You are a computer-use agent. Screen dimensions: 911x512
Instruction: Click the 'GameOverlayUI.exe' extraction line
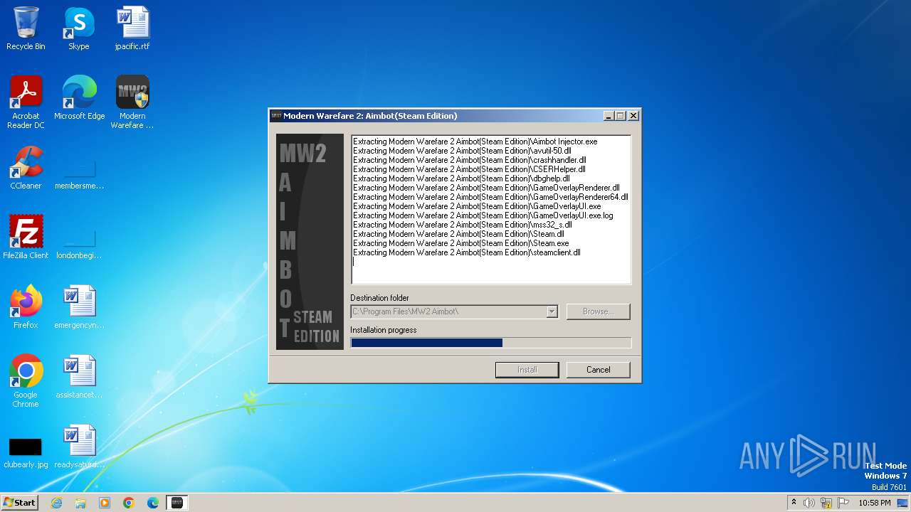click(477, 206)
